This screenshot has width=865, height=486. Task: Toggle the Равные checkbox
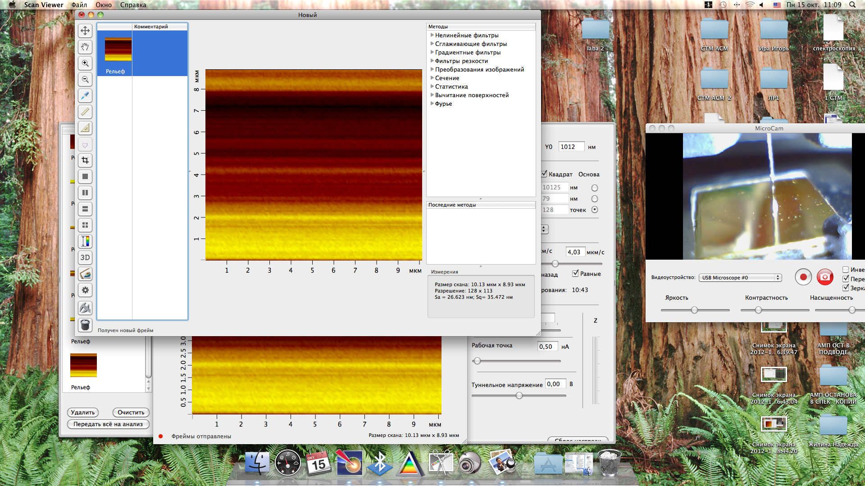(575, 273)
